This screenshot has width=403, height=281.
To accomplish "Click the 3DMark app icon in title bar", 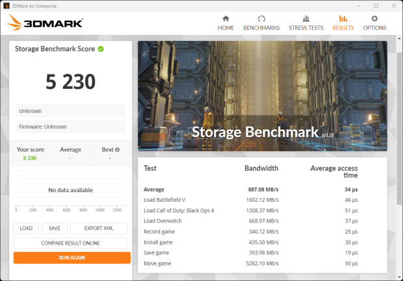I will coord(6,5).
